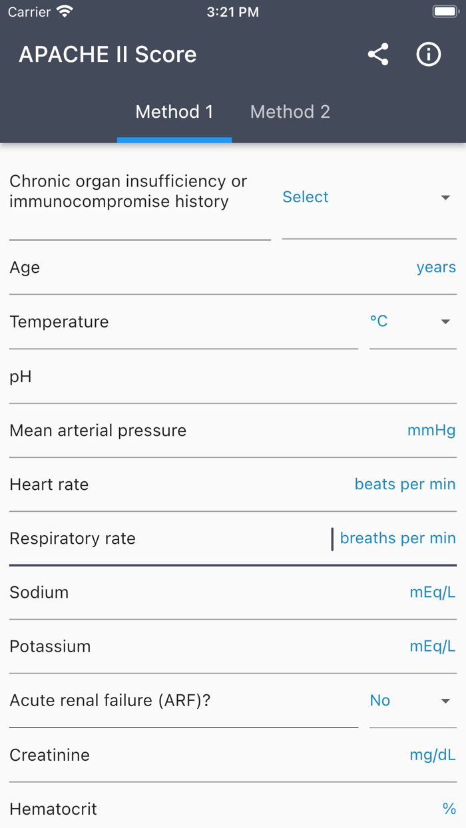Image resolution: width=466 pixels, height=828 pixels.
Task: Expand the temperature unit °C dropdown
Action: tap(412, 321)
